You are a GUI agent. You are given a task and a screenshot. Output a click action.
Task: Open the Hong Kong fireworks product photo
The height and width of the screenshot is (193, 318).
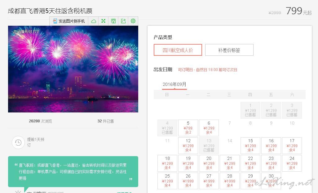point(73,69)
